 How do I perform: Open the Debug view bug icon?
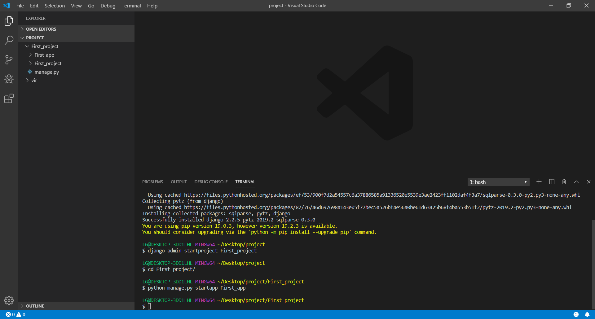[9, 79]
